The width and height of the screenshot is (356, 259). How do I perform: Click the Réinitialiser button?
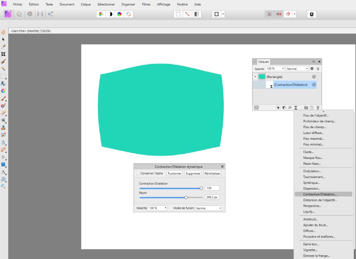(212, 174)
